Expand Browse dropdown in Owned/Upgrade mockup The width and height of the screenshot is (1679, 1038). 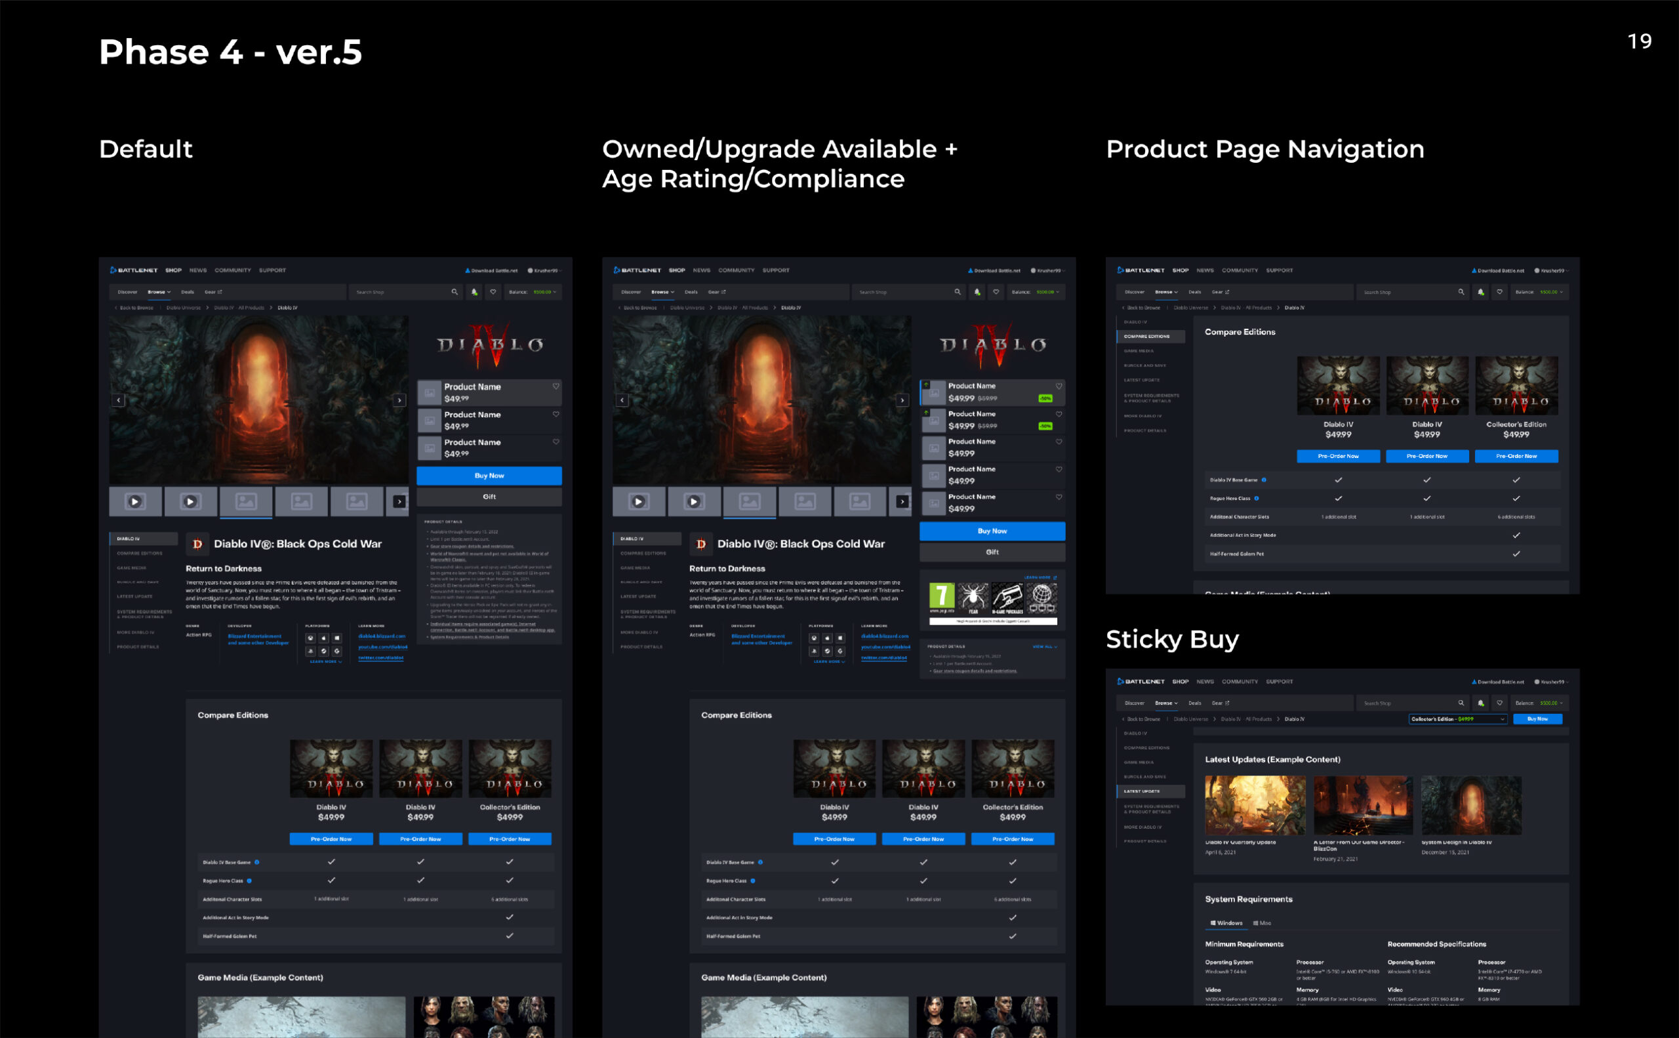pyautogui.click(x=663, y=292)
